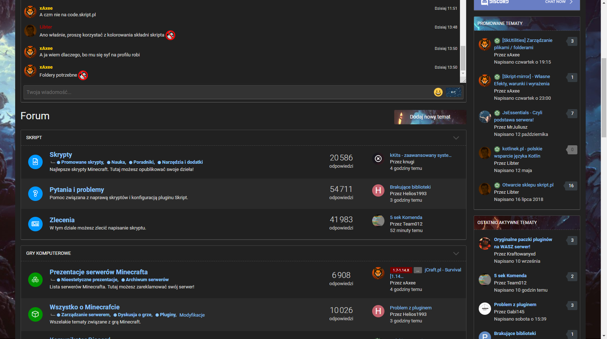This screenshot has width=607, height=339.
Task: Send the chat message with the arrow button
Action: pyautogui.click(x=453, y=92)
